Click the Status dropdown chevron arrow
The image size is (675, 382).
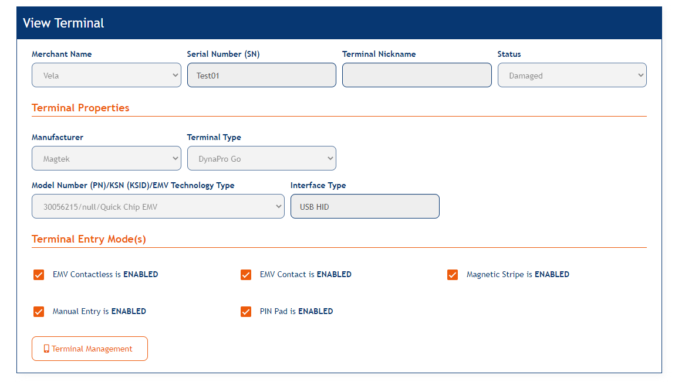coord(640,74)
